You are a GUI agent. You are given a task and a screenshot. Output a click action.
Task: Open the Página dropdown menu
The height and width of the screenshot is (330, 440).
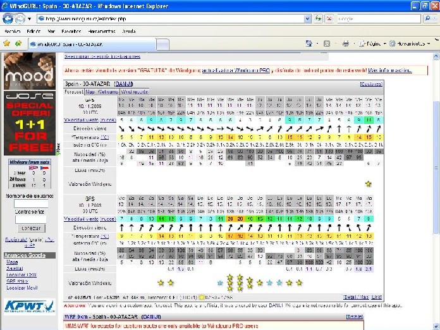(x=372, y=44)
